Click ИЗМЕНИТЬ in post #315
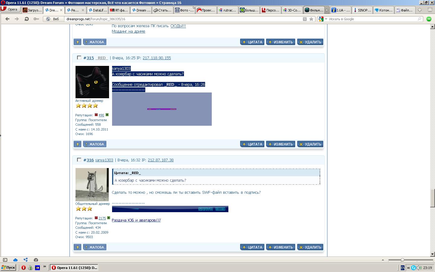435x272 pixels. tap(281, 144)
